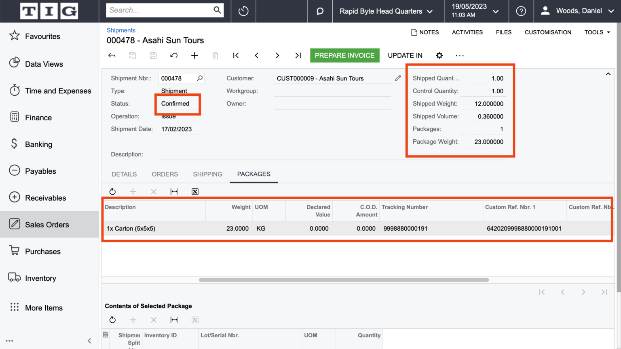This screenshot has width=621, height=349.
Task: Delete the current shipment
Action: [x=215, y=55]
